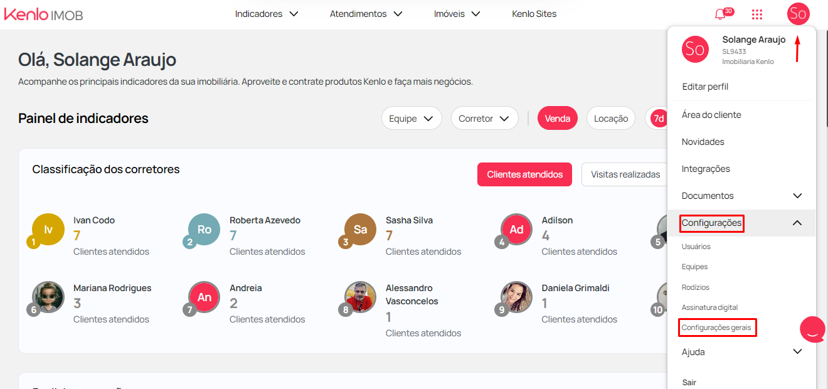The height and width of the screenshot is (389, 828).
Task: Click the Daniela Grimaldi name
Action: click(576, 288)
